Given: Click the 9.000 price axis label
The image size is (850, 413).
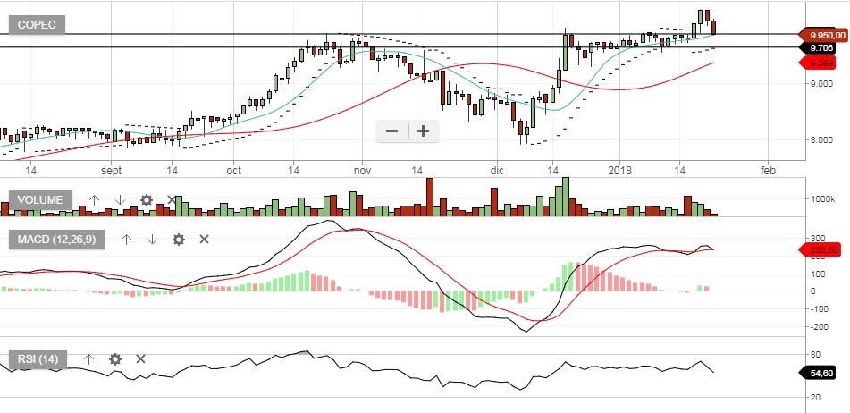Looking at the screenshot, I should coord(821,83).
